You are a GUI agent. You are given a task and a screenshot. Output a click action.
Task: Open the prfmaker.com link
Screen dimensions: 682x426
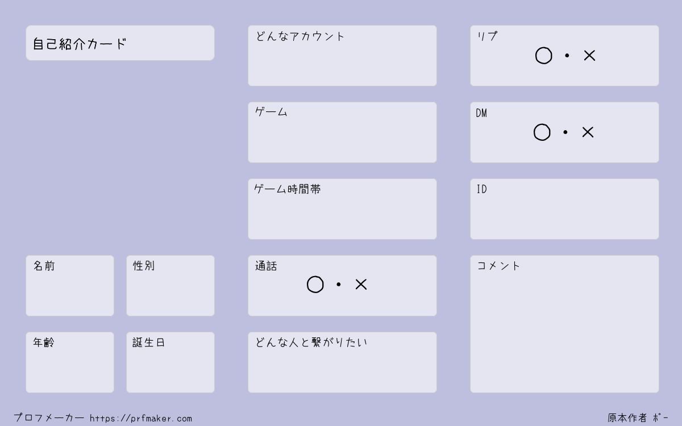tap(141, 419)
